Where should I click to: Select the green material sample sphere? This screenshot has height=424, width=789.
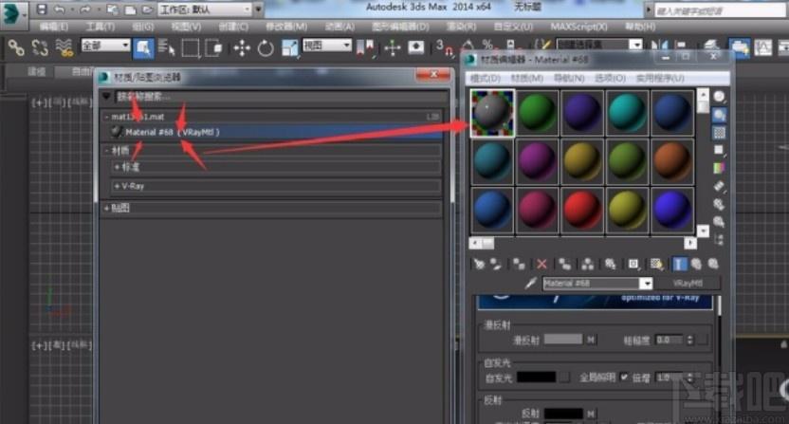[x=538, y=113]
